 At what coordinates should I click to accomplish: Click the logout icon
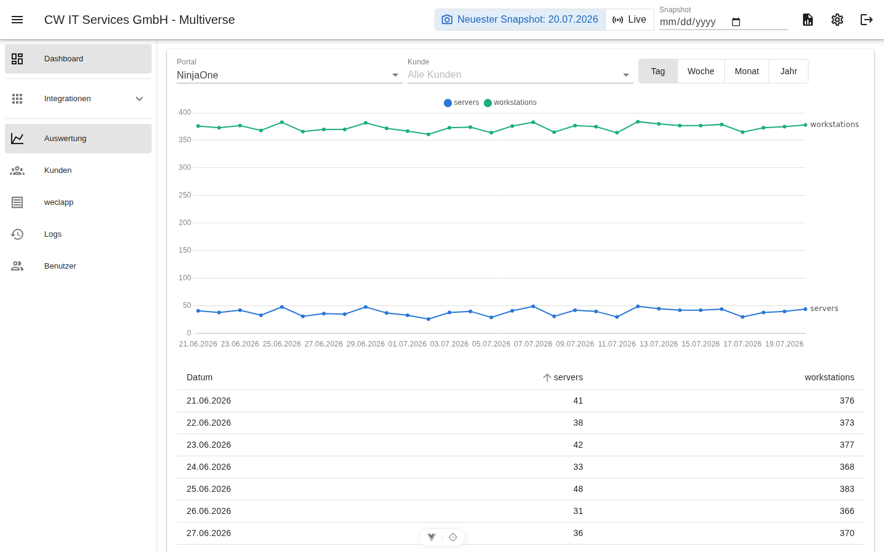(x=867, y=20)
